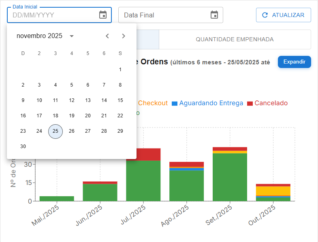The height and width of the screenshot is (242, 318).
Task: Click the novembro 2025 month label
Action: [39, 36]
